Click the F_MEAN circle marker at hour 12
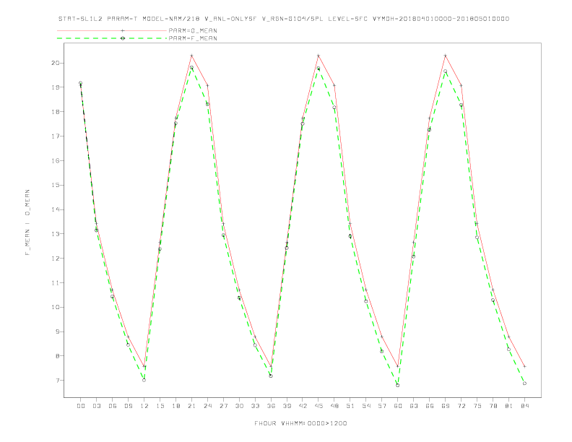This screenshot has width=572, height=442. tap(144, 380)
